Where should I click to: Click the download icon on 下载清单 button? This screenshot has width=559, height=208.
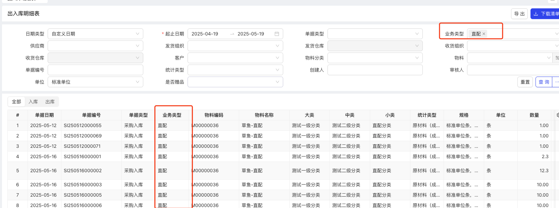pos(536,14)
